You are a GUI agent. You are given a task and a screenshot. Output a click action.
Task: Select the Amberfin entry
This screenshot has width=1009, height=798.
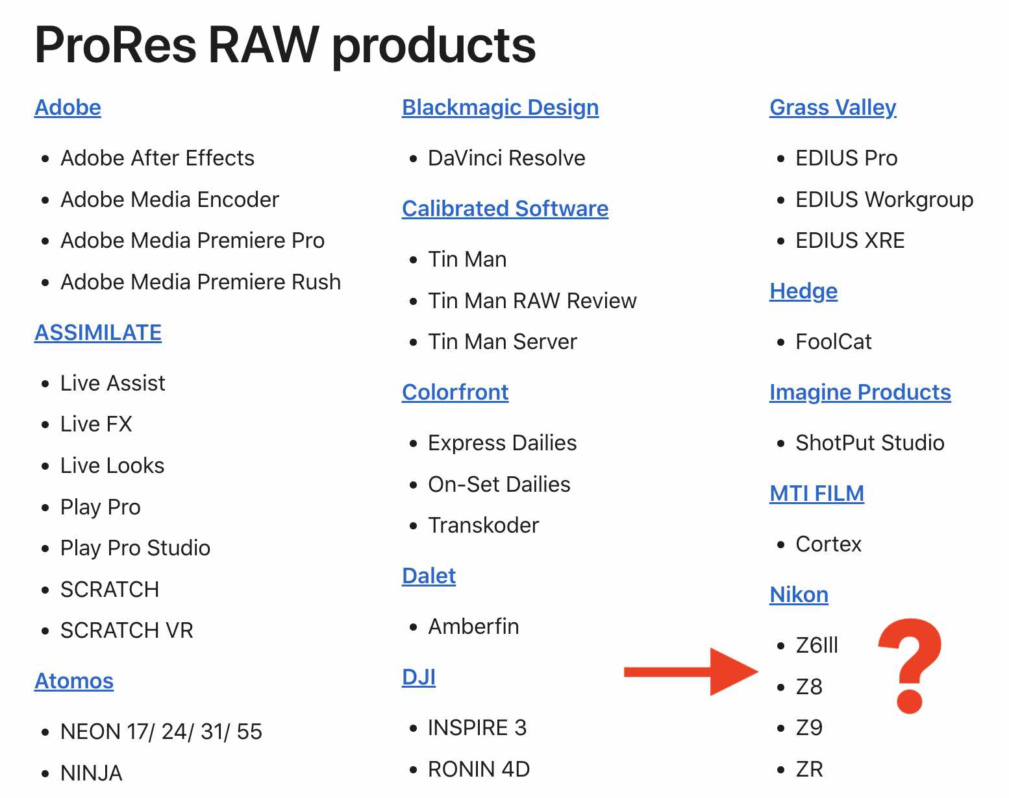pyautogui.click(x=474, y=627)
